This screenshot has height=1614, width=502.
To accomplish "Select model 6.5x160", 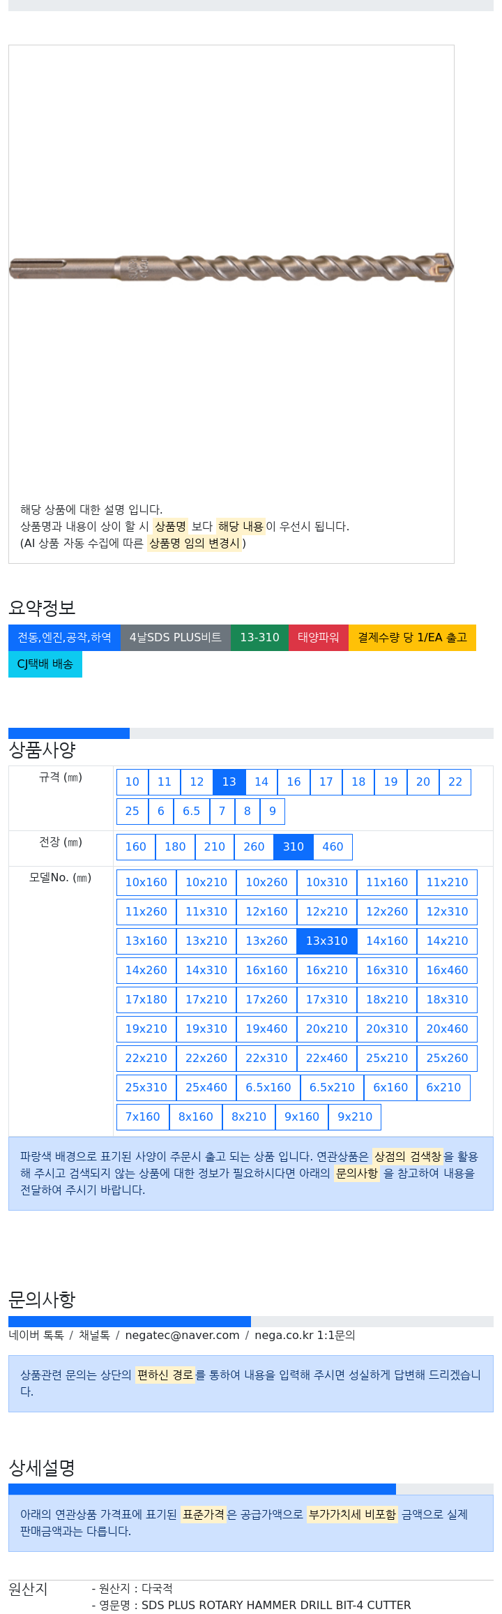I will [268, 1088].
